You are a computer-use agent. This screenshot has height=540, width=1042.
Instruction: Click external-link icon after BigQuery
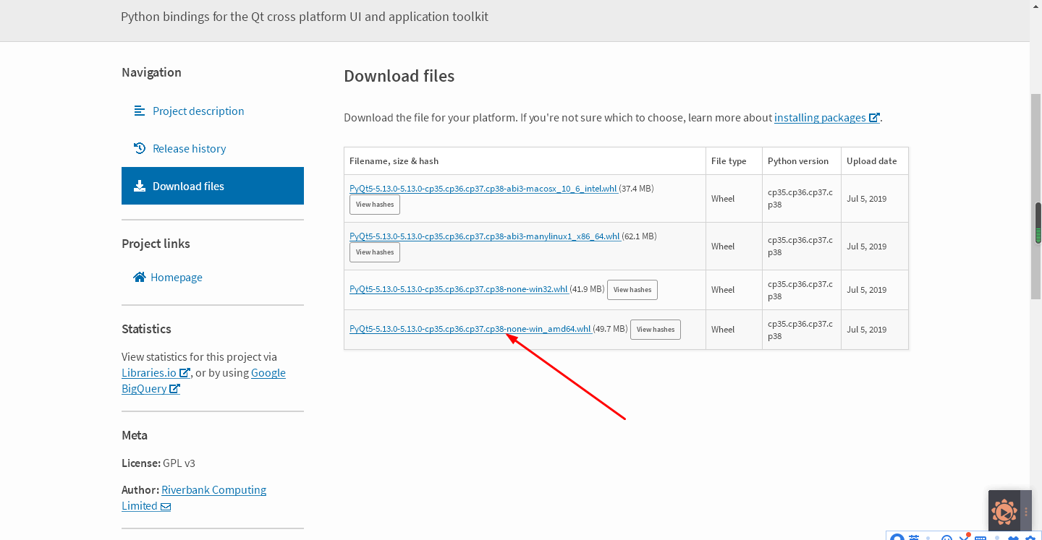click(174, 389)
